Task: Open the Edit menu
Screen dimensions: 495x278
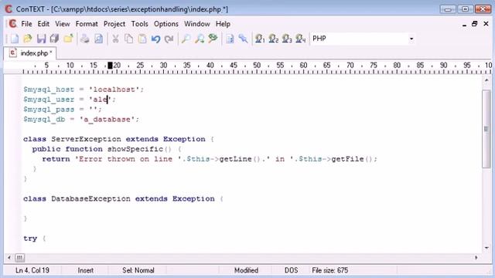Action: (43, 24)
